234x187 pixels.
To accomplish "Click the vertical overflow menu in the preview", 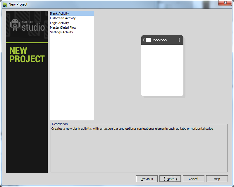I will (x=179, y=40).
